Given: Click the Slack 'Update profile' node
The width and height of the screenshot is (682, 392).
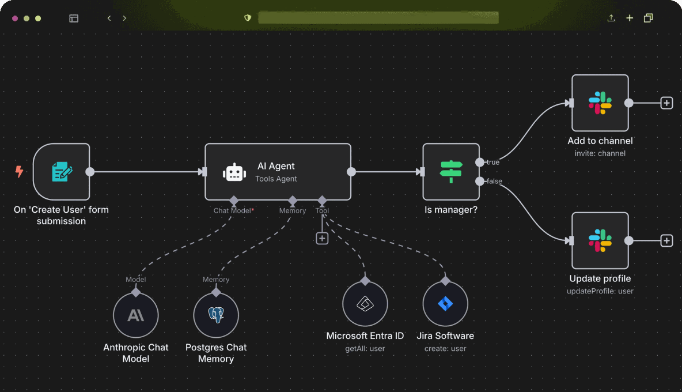Looking at the screenshot, I should (600, 241).
